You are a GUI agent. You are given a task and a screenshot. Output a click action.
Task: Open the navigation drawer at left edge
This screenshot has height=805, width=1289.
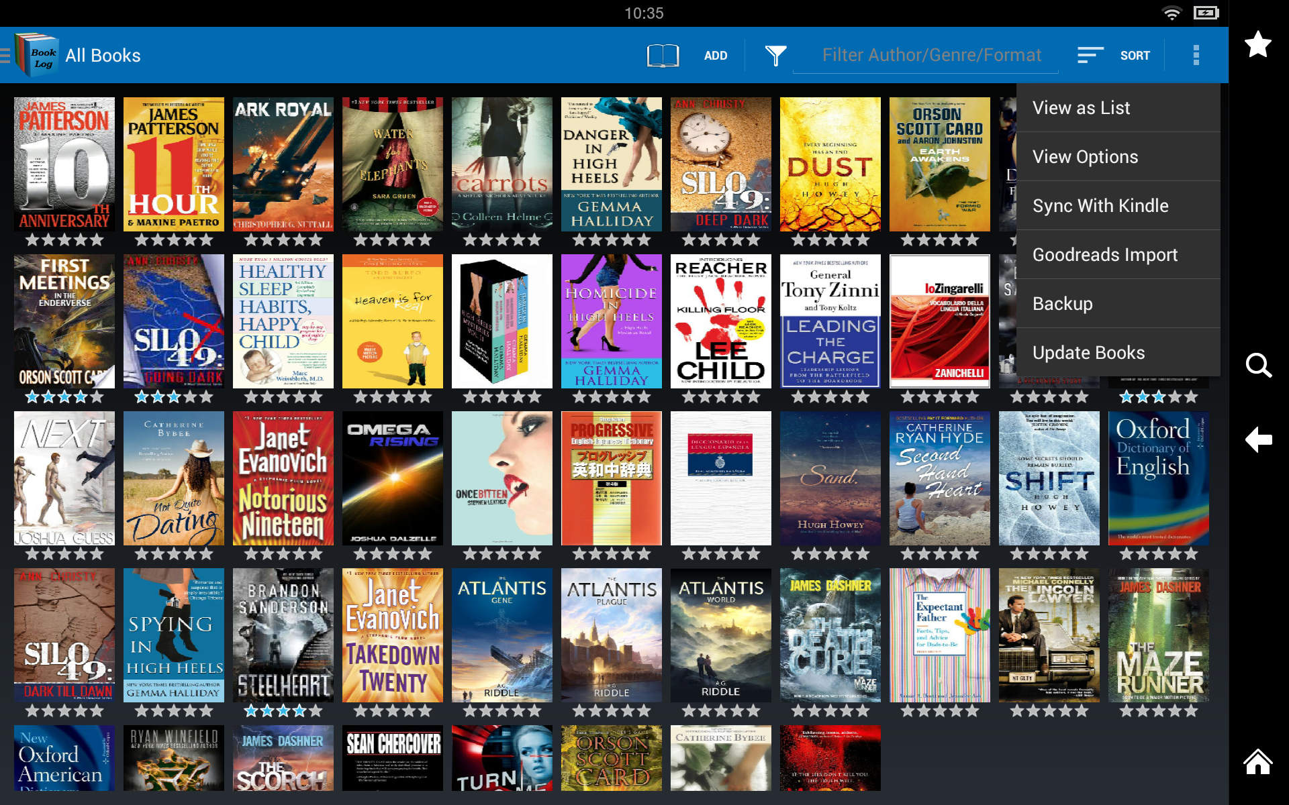[x=7, y=55]
